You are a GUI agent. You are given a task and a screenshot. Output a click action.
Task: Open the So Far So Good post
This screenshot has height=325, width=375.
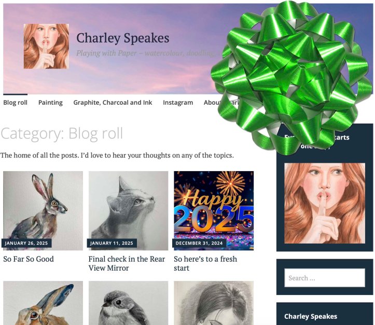point(29,259)
